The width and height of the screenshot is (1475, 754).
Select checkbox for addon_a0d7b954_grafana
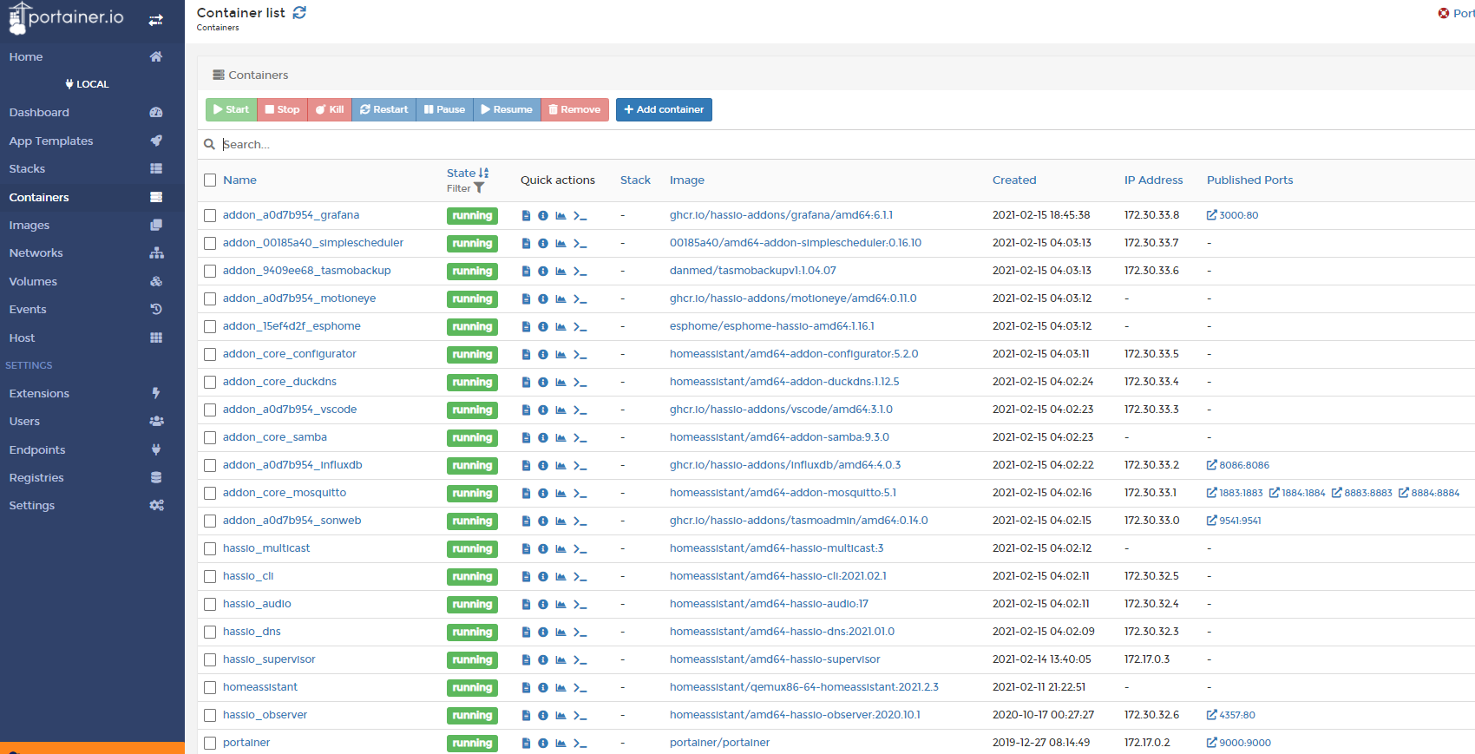coord(210,216)
